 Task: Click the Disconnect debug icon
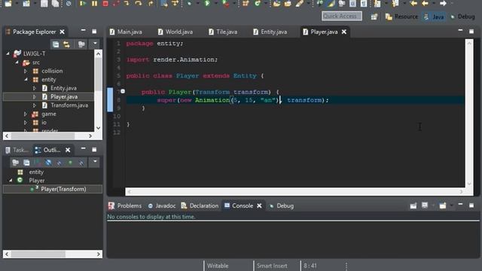(x=116, y=4)
